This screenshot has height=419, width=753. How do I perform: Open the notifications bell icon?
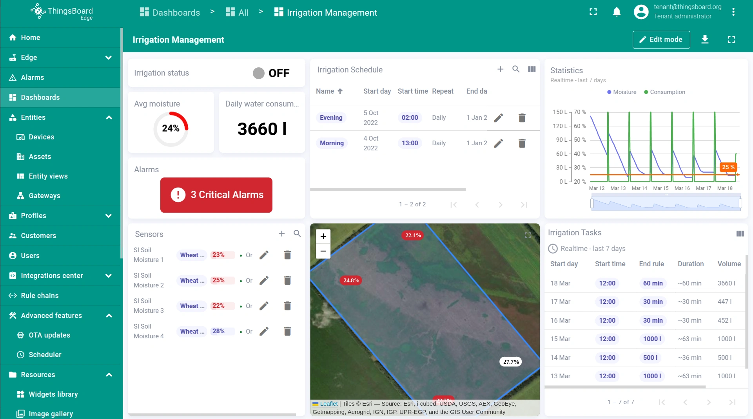click(x=617, y=12)
